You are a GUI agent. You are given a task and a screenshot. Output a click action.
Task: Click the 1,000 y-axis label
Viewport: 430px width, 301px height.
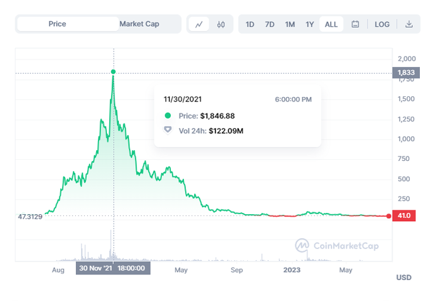[x=406, y=139]
